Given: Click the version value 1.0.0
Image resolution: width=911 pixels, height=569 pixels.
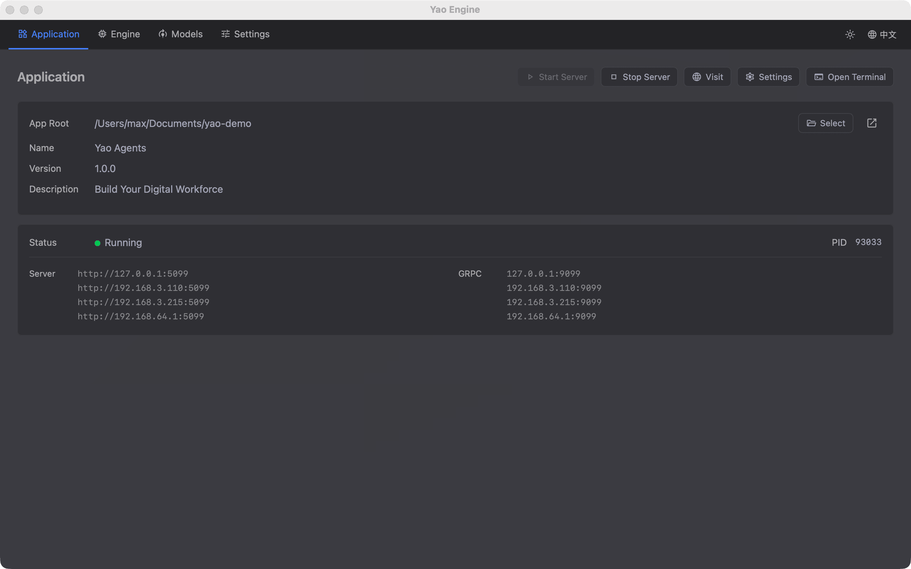Looking at the screenshot, I should pos(105,169).
